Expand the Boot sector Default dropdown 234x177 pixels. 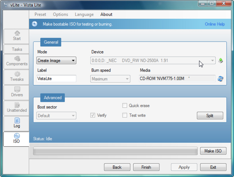pos(56,116)
